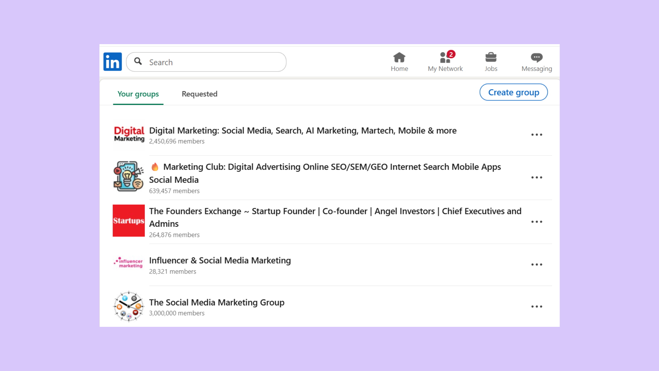Image resolution: width=659 pixels, height=371 pixels.
Task: Open Home via house icon
Action: (399, 57)
